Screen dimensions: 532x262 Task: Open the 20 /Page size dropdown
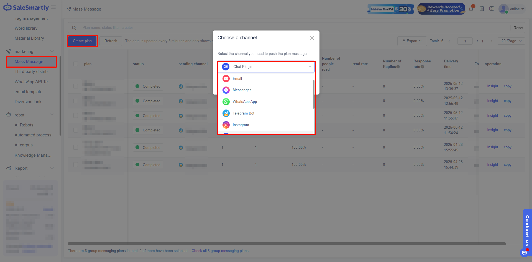point(511,41)
